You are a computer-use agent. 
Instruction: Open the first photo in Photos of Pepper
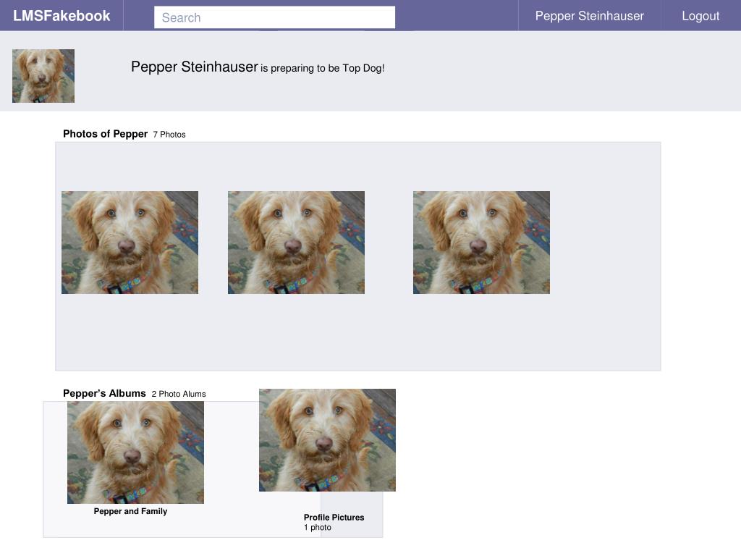(x=130, y=243)
